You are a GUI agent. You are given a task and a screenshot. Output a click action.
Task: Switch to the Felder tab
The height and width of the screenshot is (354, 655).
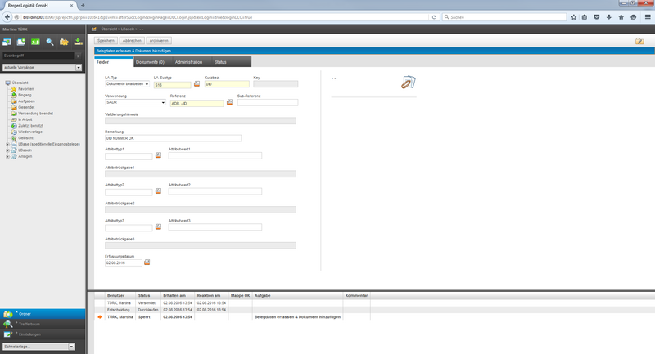click(114, 62)
